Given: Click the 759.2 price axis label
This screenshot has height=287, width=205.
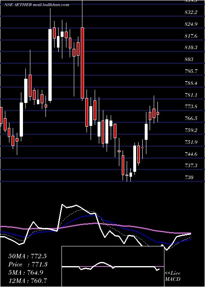Looking at the screenshot, I should point(191,130).
